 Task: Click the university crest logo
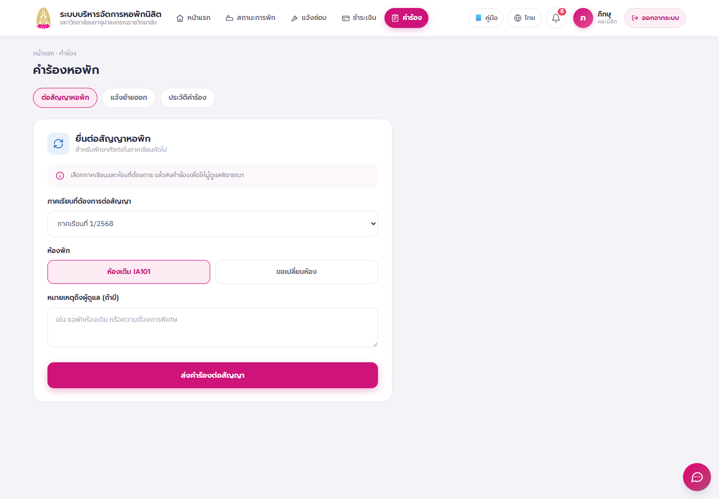[x=43, y=18]
